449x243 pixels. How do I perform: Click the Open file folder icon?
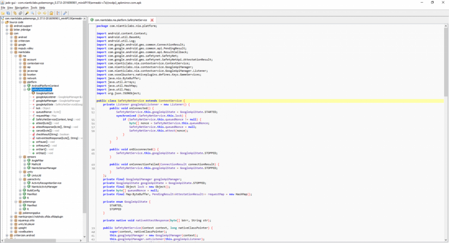(3, 13)
